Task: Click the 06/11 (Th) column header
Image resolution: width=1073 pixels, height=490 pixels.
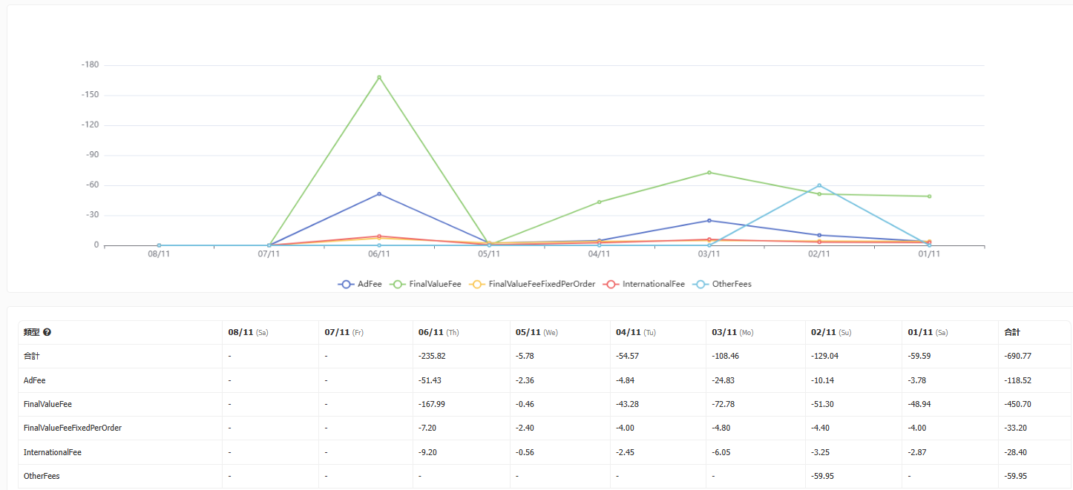Action: tap(439, 333)
